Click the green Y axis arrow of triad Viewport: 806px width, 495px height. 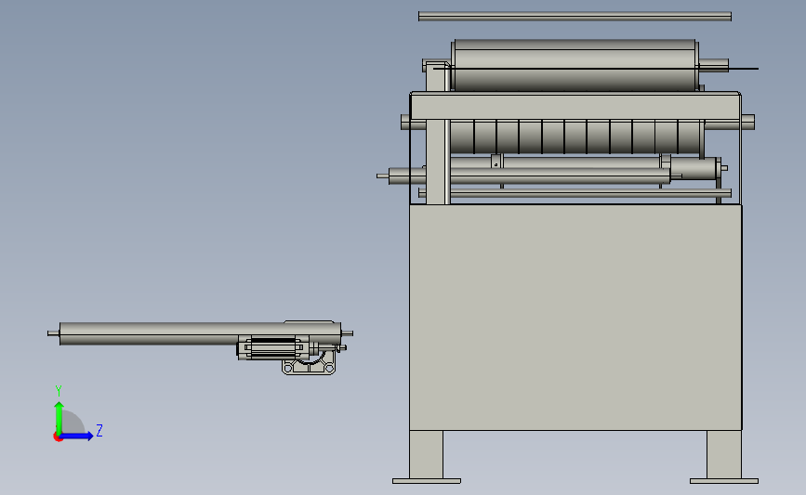pos(59,417)
